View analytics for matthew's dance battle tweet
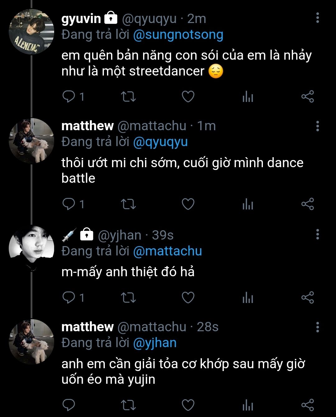The height and width of the screenshot is (417, 336). [248, 204]
